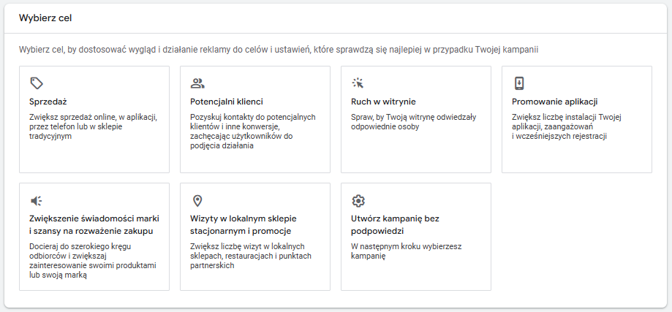Click the cursor icon for Ruch w witrynie

click(358, 83)
